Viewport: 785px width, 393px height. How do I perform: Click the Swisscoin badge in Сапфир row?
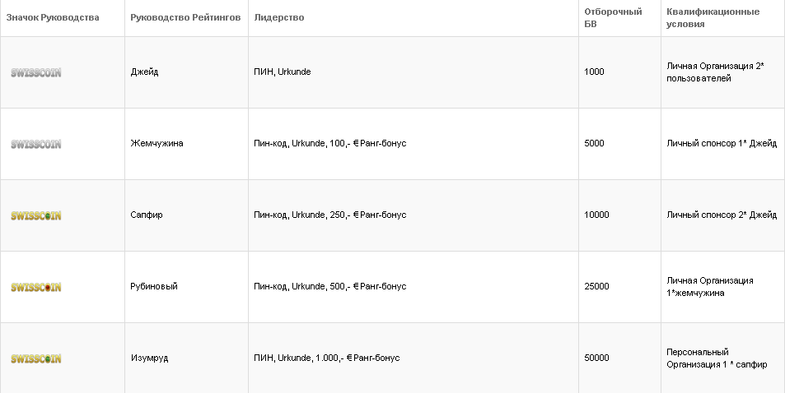36,215
